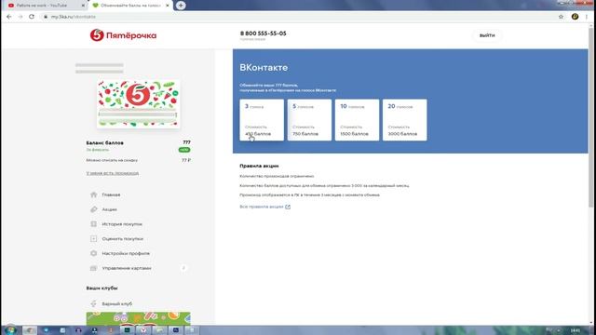
Task: Click the tag icon next to Акции
Action: 93,209
